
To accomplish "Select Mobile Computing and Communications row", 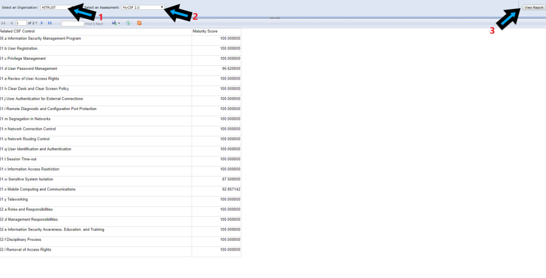I will (120, 191).
